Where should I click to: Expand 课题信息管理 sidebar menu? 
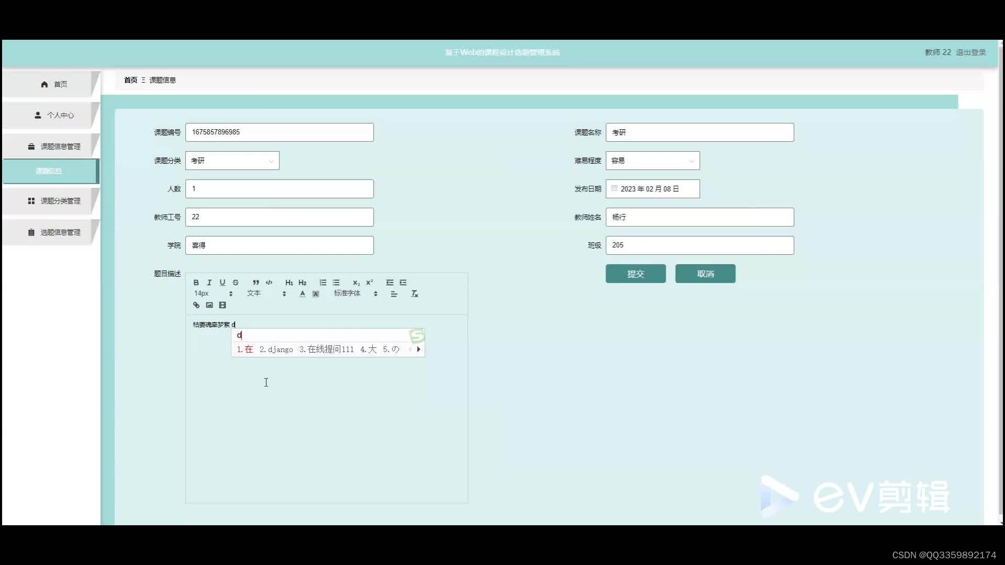50,146
